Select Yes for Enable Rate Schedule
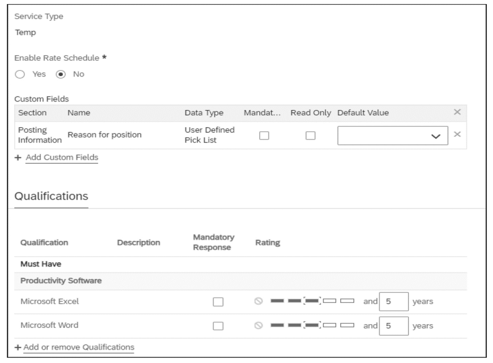This screenshot has width=493, height=363. click(x=20, y=74)
